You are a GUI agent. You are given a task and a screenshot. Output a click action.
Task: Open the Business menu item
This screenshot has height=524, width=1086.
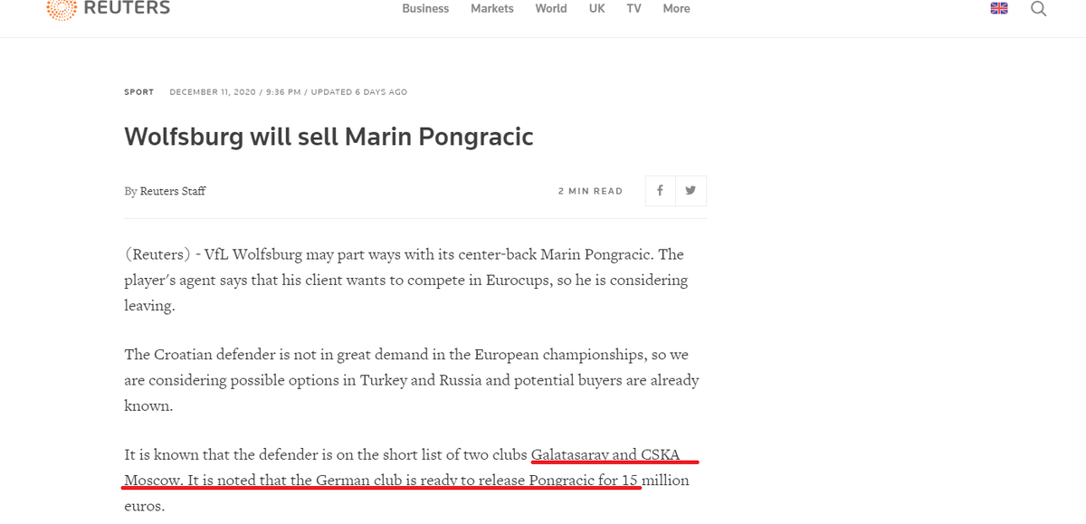point(425,8)
